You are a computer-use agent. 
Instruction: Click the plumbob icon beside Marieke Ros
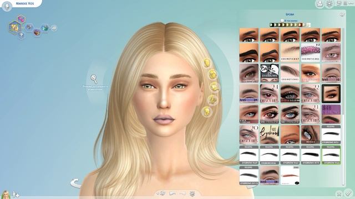[7, 6]
